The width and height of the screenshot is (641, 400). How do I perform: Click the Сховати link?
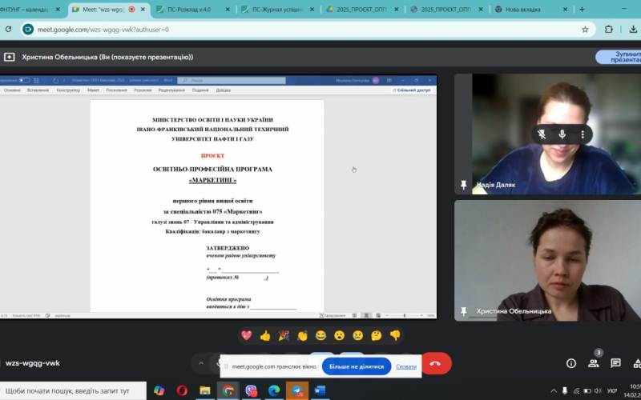406,366
